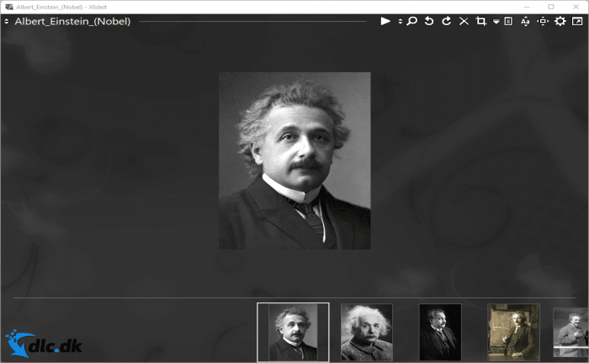
Task: Maximize the Xlideit window
Action: click(550, 7)
